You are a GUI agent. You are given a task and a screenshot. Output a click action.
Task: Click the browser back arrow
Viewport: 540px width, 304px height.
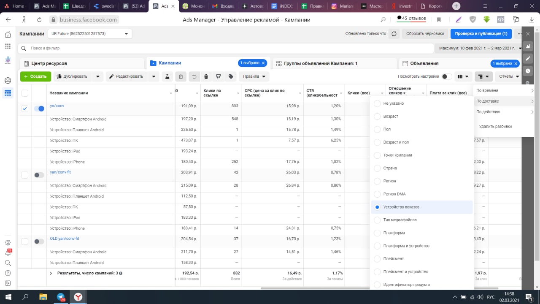coord(8,19)
